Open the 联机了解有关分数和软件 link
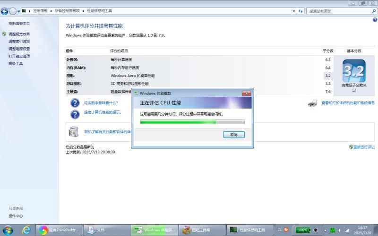The width and height of the screenshot is (378, 236). coord(108,132)
